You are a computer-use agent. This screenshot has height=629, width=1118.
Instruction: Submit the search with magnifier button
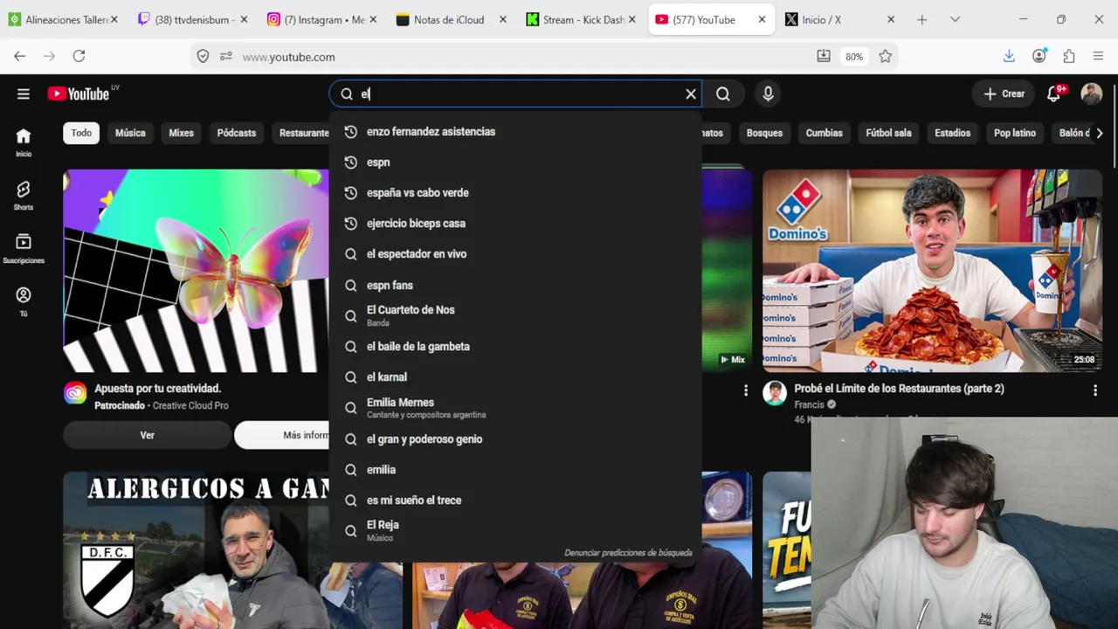(x=723, y=94)
